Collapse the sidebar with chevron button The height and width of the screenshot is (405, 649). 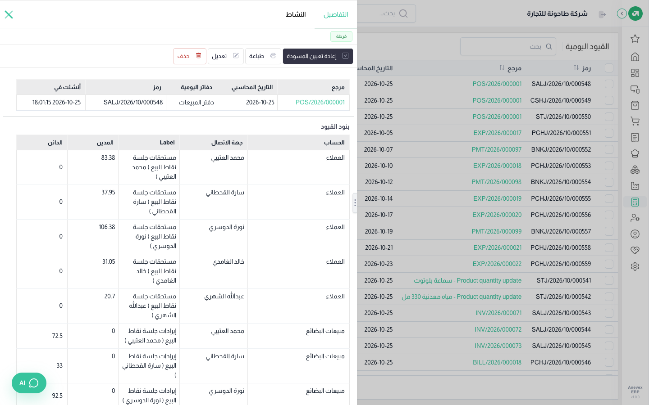click(x=622, y=13)
